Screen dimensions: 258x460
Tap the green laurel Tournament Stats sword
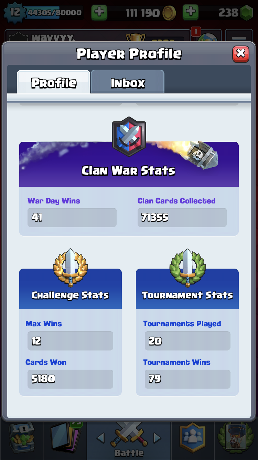187,268
